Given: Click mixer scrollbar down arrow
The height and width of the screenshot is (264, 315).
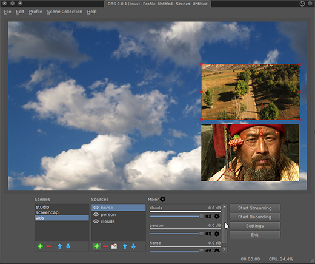Looking at the screenshot, I should [x=225, y=249].
